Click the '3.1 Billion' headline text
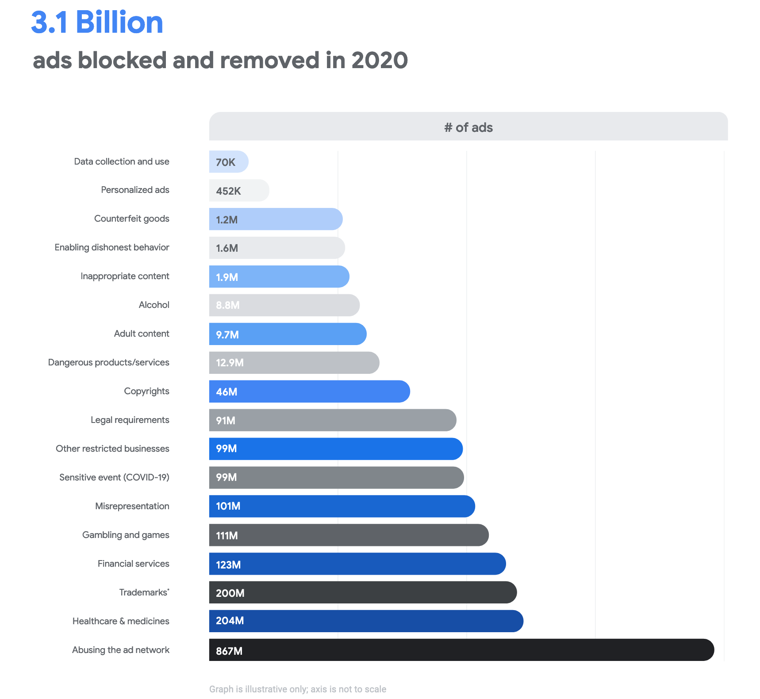Image resolution: width=760 pixels, height=699 pixels. click(x=97, y=22)
